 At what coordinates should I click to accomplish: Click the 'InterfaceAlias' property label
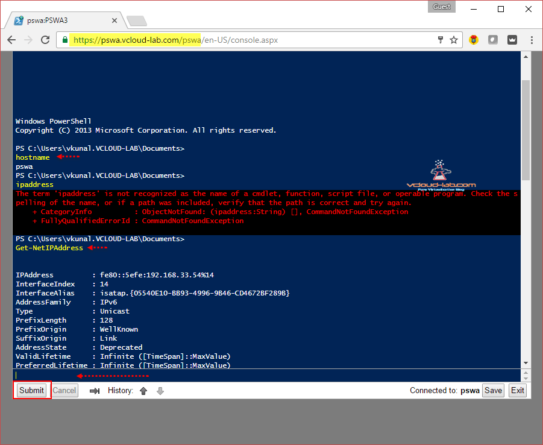pyautogui.click(x=45, y=293)
